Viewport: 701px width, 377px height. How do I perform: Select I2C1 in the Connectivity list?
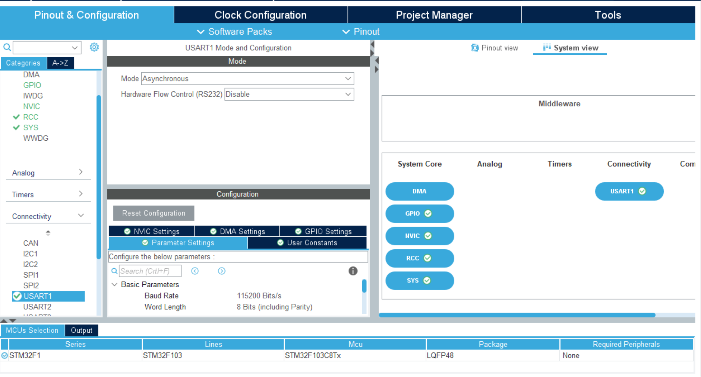pyautogui.click(x=30, y=254)
